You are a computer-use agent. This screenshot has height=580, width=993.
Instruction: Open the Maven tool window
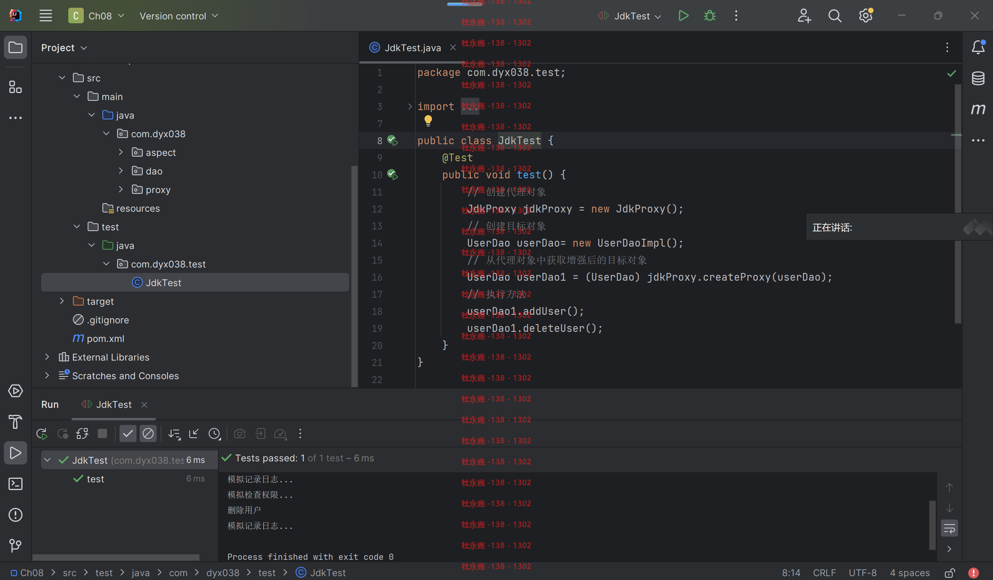coord(978,109)
